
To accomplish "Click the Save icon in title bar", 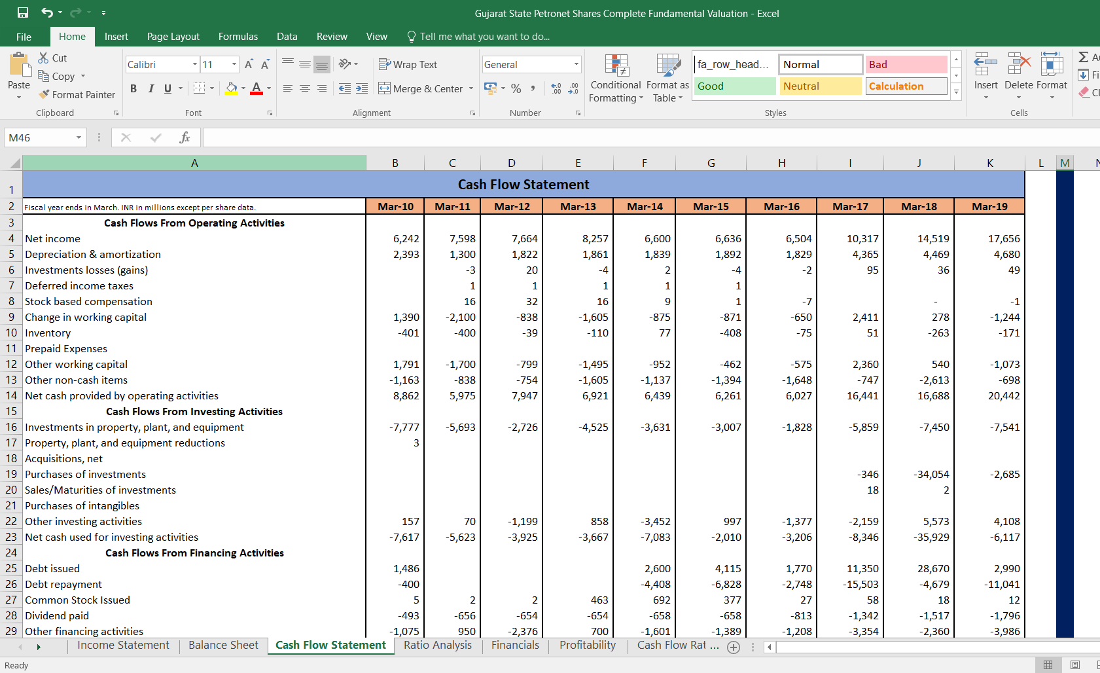I will [23, 12].
